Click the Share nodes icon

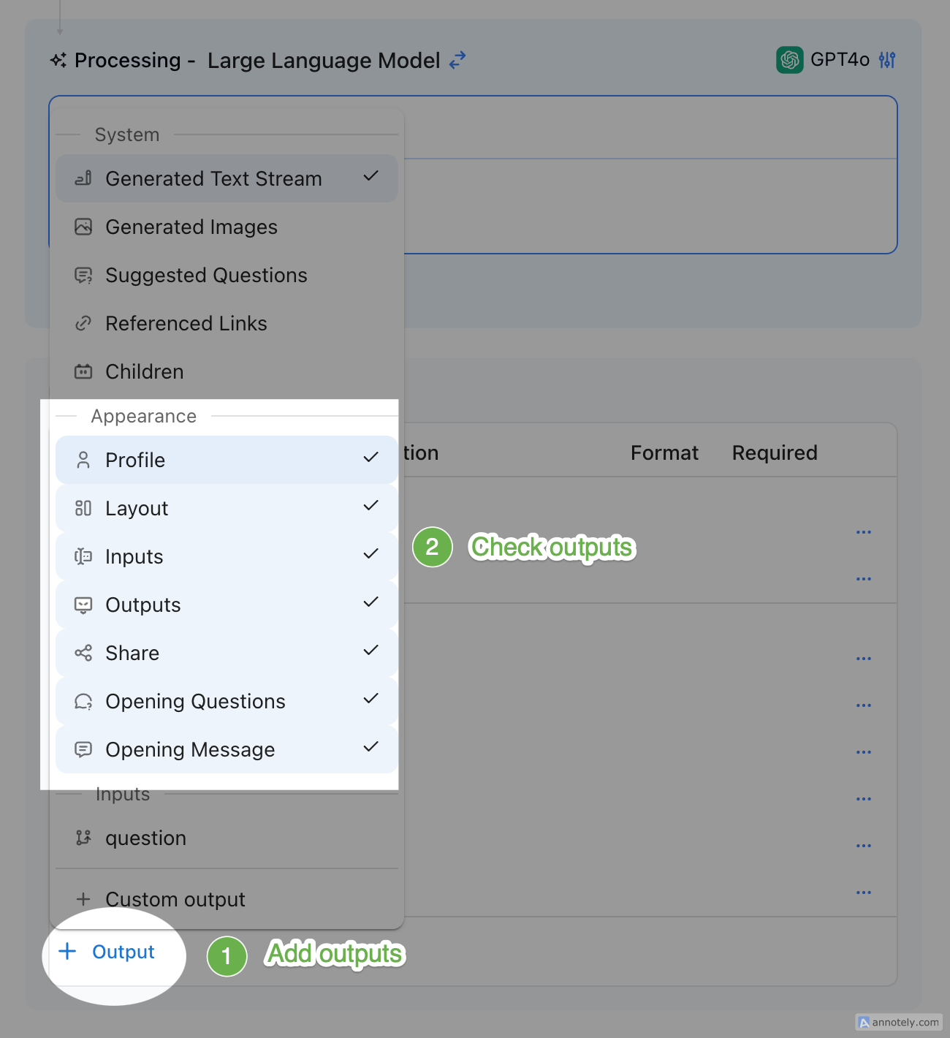(83, 653)
